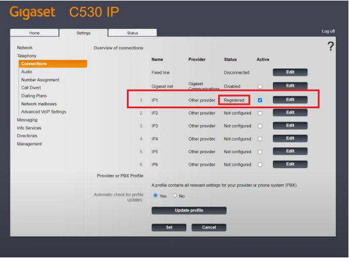Open Advanced VoIP Settings

point(44,112)
